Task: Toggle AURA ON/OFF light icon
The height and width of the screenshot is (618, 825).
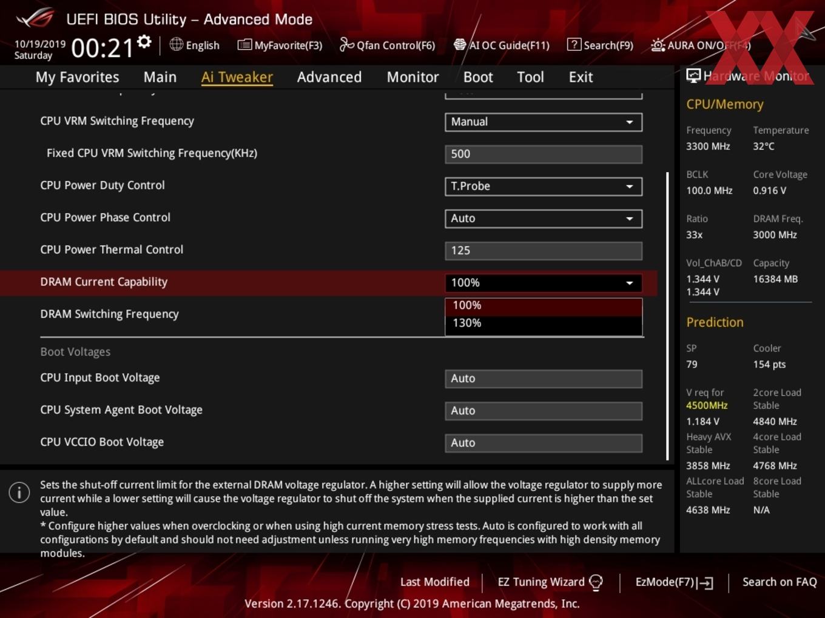Action: [658, 45]
